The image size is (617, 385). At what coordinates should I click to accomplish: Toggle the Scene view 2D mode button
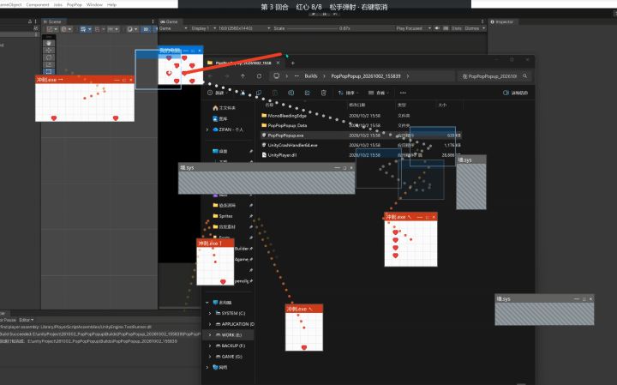(x=146, y=29)
